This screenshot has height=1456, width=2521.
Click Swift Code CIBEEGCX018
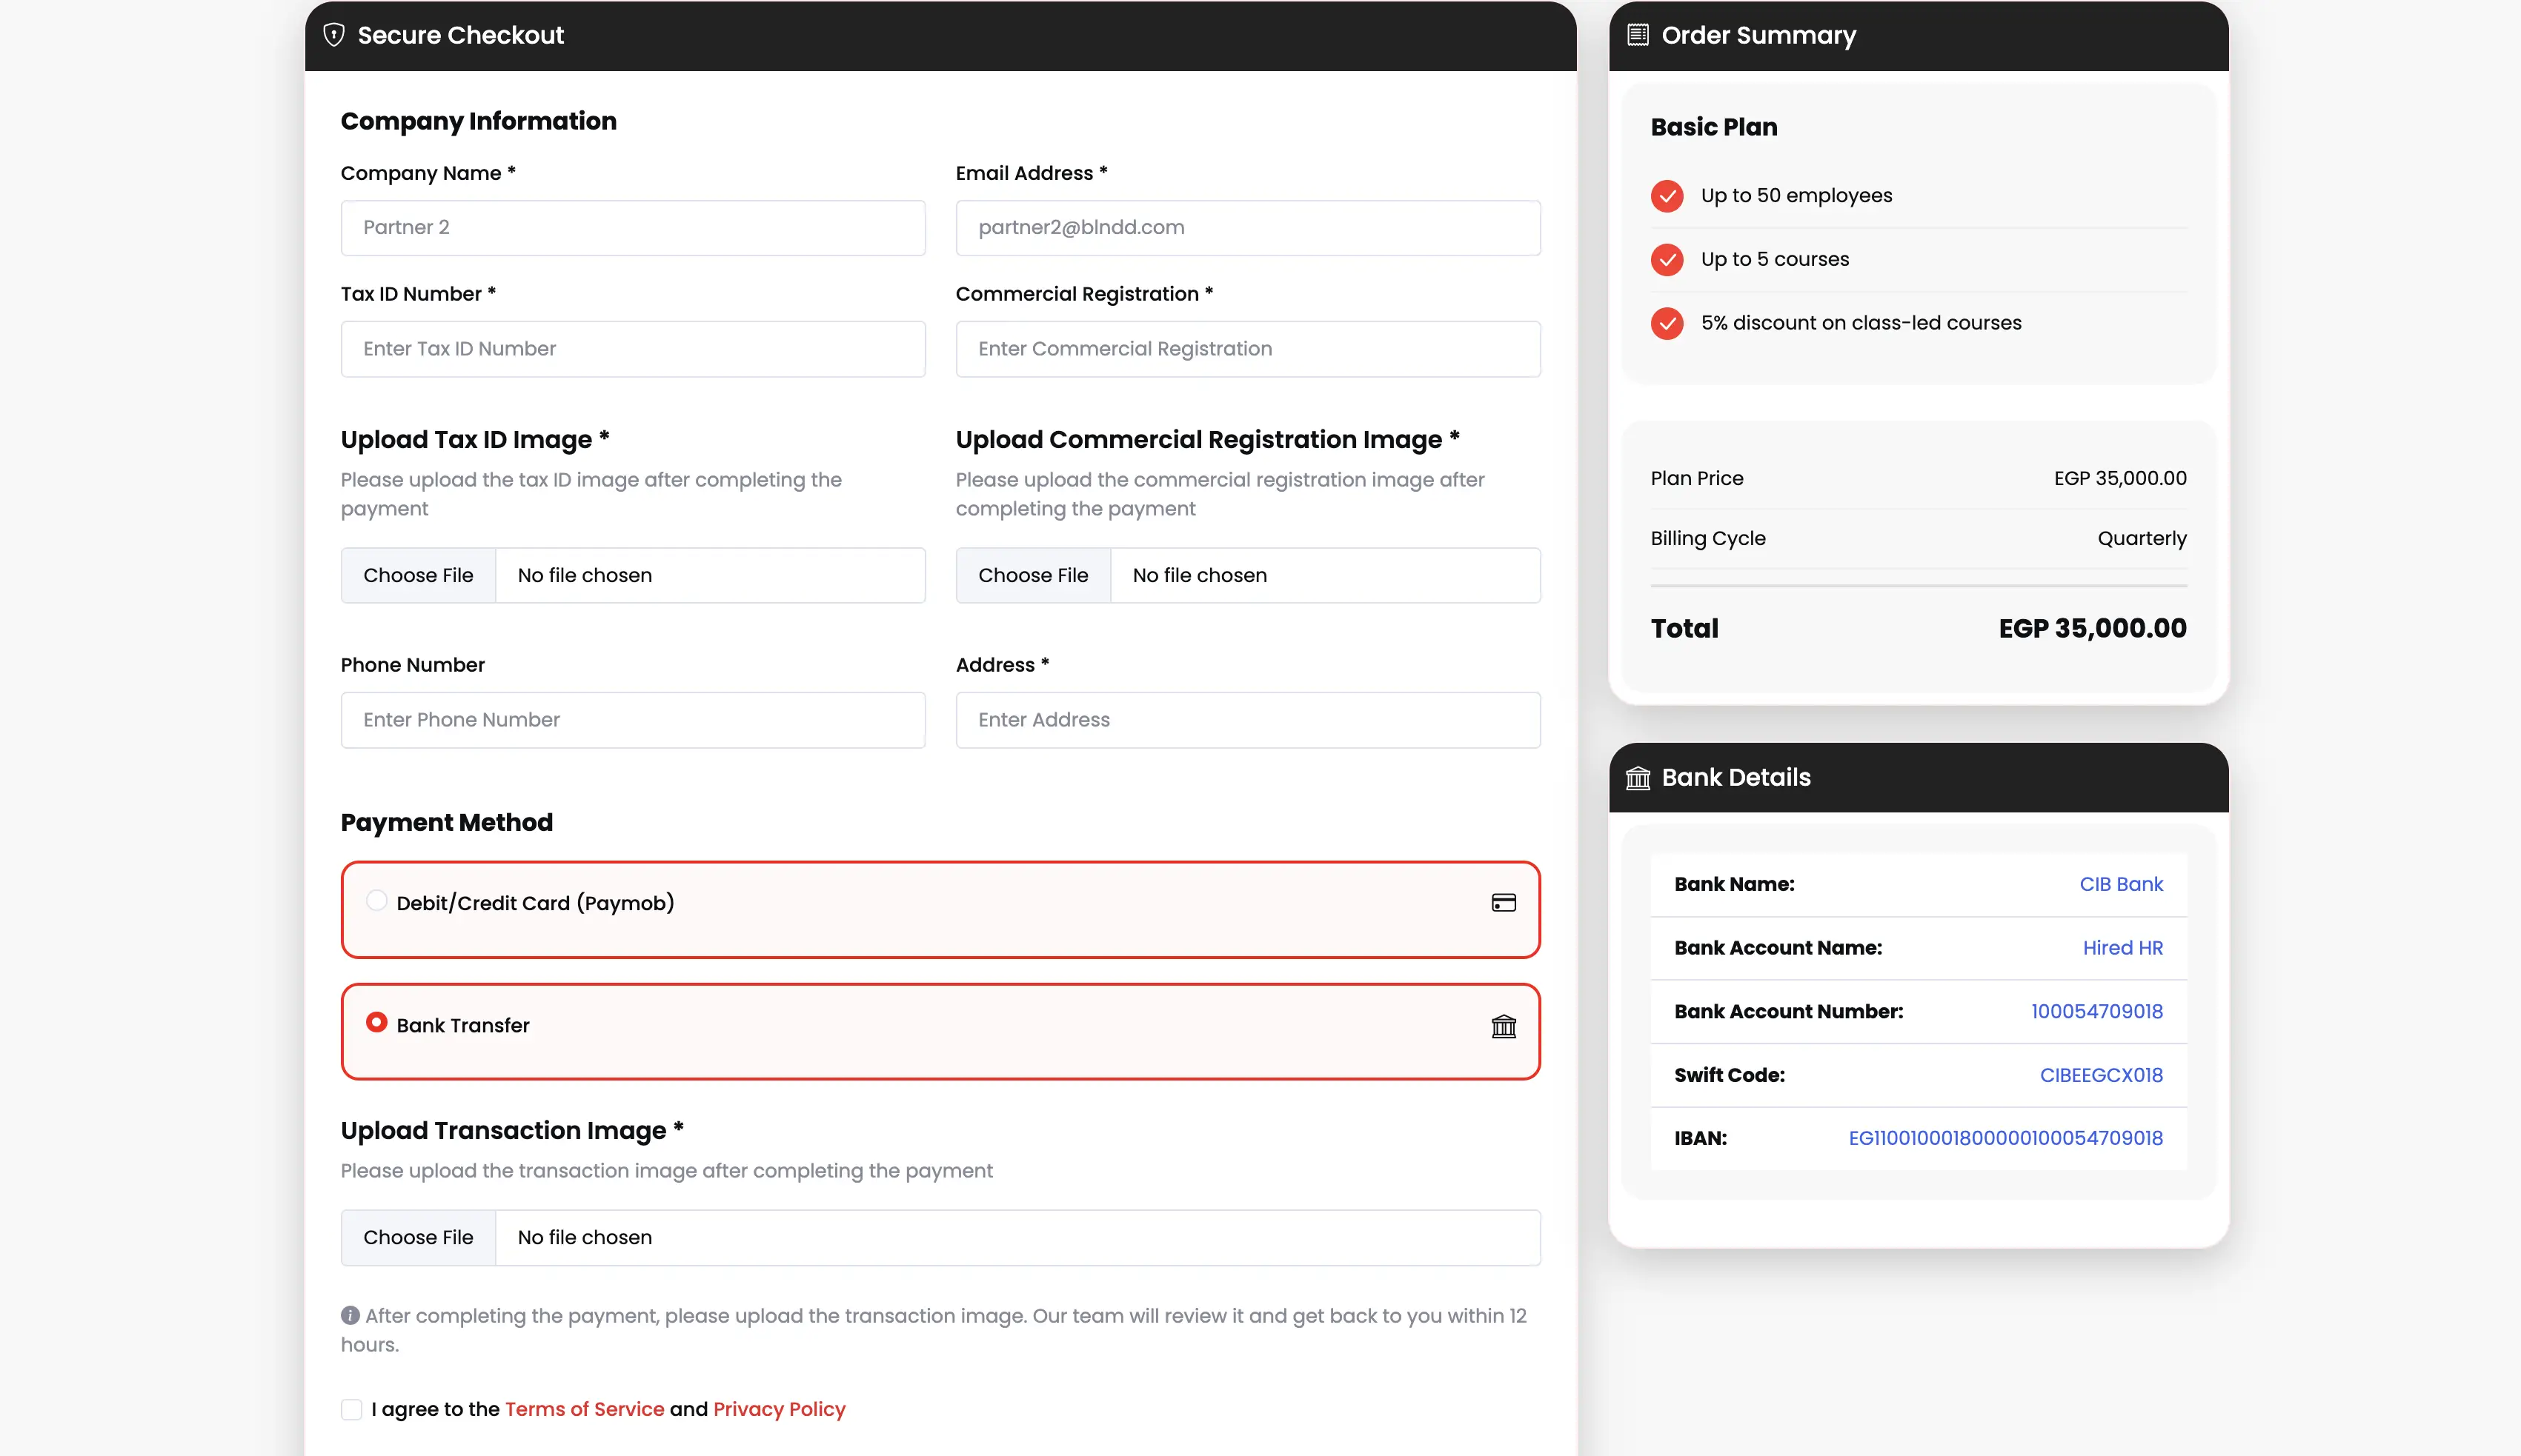(x=2101, y=1075)
